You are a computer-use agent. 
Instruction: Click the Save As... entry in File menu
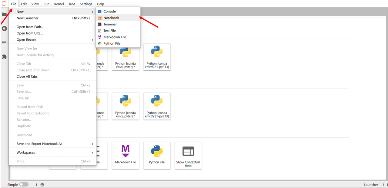pyautogui.click(x=53, y=92)
